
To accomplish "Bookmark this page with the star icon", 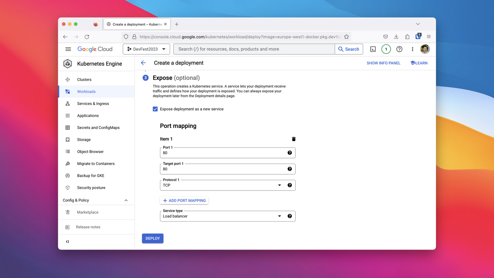I will pyautogui.click(x=346, y=37).
